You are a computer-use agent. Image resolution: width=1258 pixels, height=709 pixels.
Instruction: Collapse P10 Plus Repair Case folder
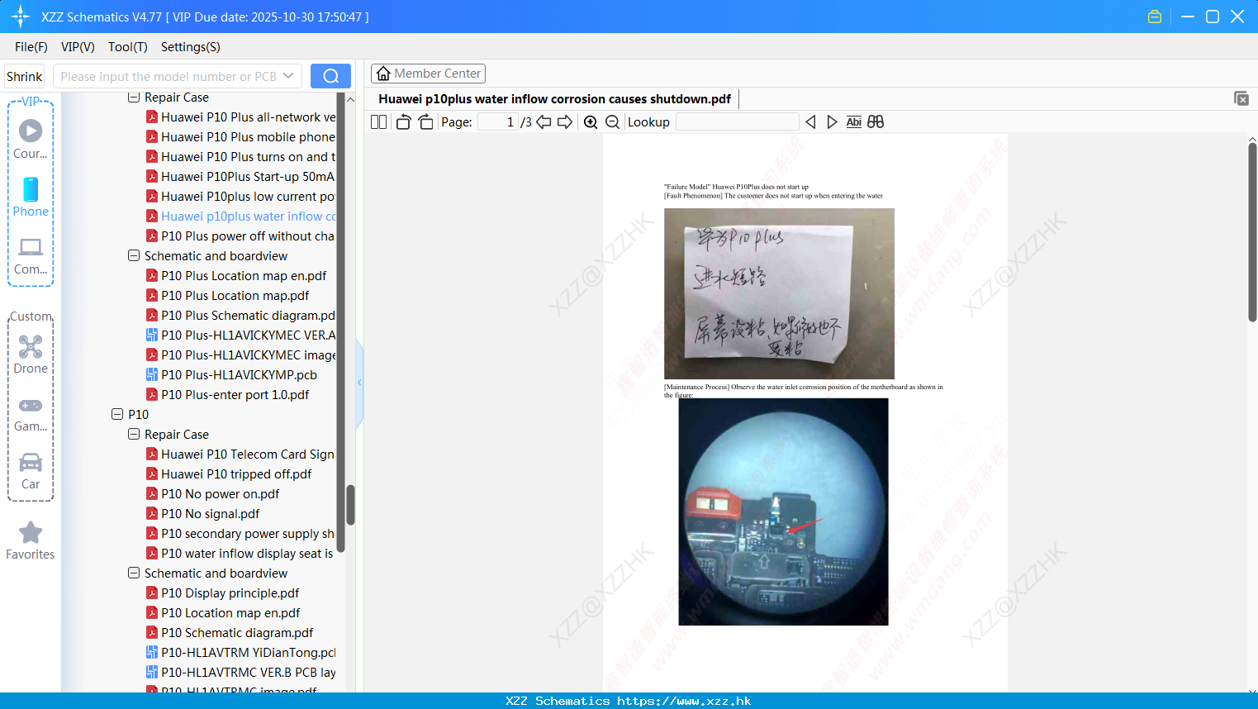pos(134,98)
